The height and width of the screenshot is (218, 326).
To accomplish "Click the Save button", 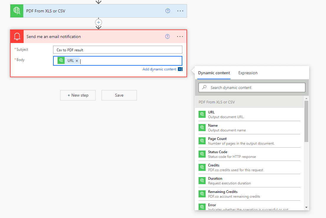I will click(119, 95).
